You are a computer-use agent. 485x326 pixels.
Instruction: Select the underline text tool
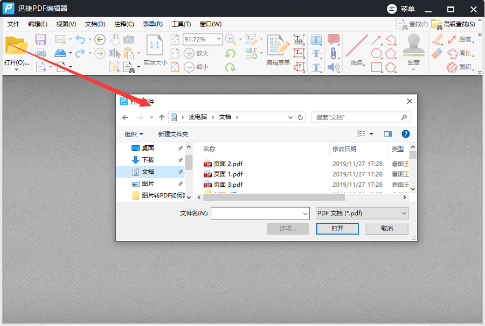point(316,67)
